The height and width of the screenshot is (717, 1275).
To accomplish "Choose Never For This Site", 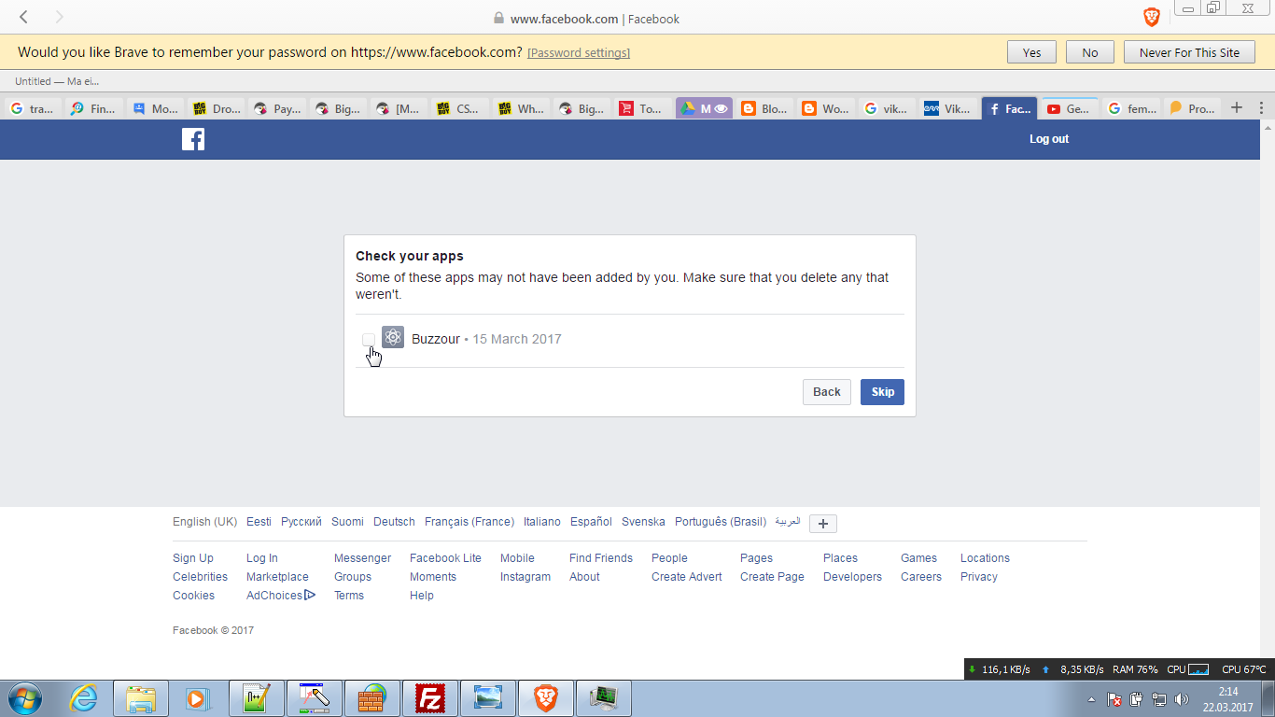I will coord(1190,52).
